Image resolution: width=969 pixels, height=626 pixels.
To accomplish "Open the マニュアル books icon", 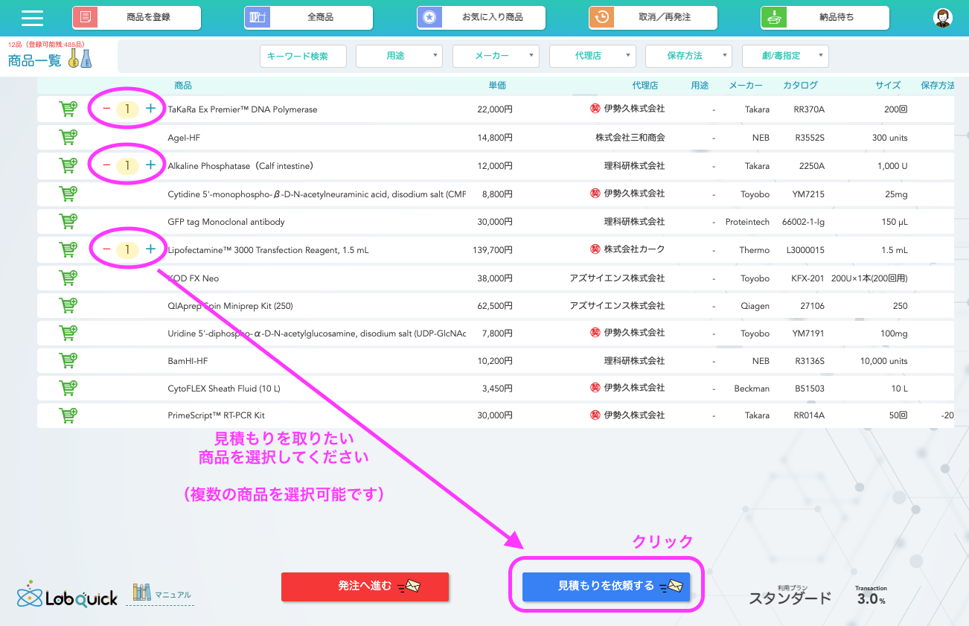I will (141, 593).
